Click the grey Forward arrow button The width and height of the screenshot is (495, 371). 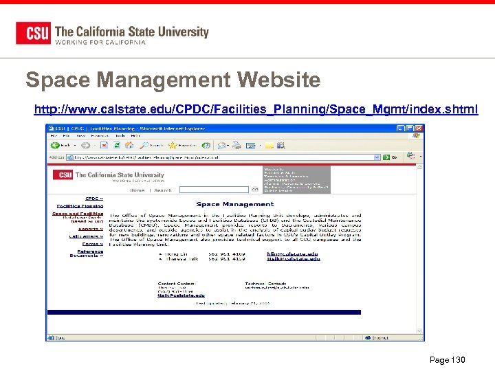point(85,145)
